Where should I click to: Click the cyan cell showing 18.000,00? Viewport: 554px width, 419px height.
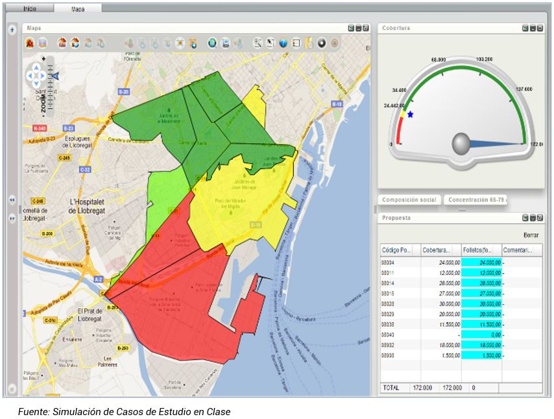(x=481, y=345)
